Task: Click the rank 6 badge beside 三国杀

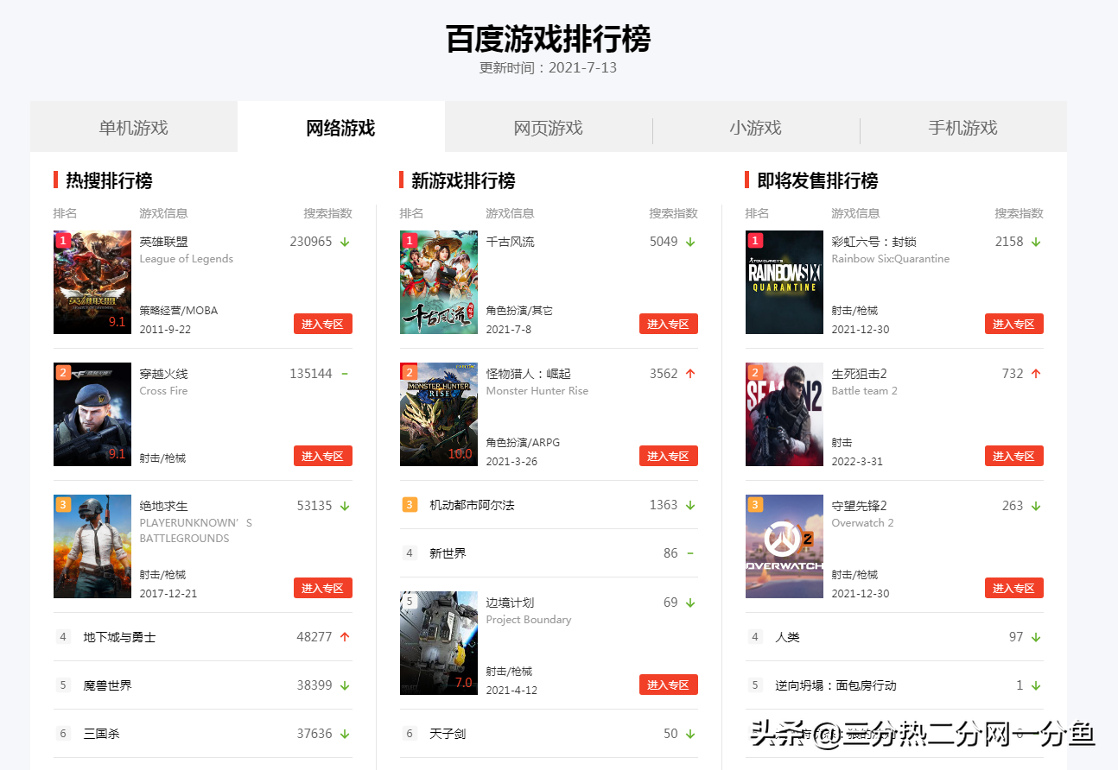Action: [63, 734]
